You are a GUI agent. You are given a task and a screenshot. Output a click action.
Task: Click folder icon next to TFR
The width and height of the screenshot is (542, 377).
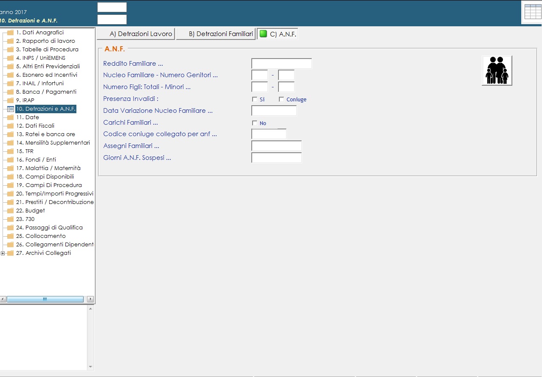click(x=11, y=151)
